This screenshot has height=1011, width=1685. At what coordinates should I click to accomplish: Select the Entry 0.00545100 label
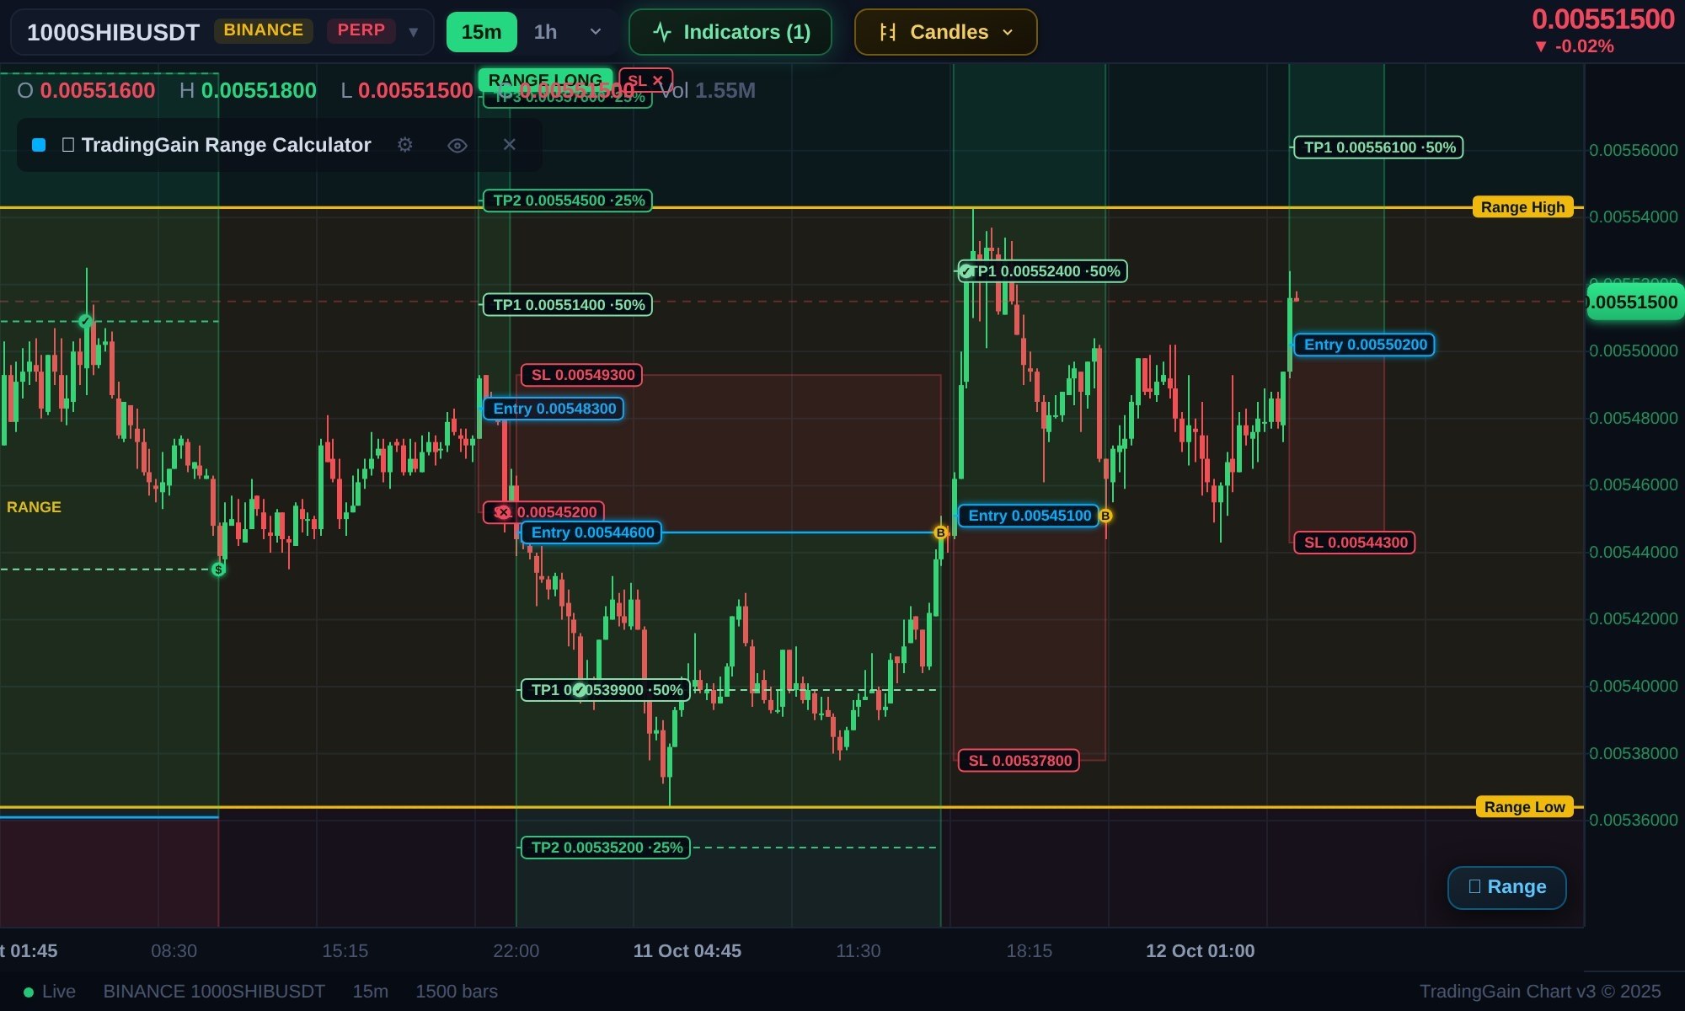pyautogui.click(x=1029, y=516)
